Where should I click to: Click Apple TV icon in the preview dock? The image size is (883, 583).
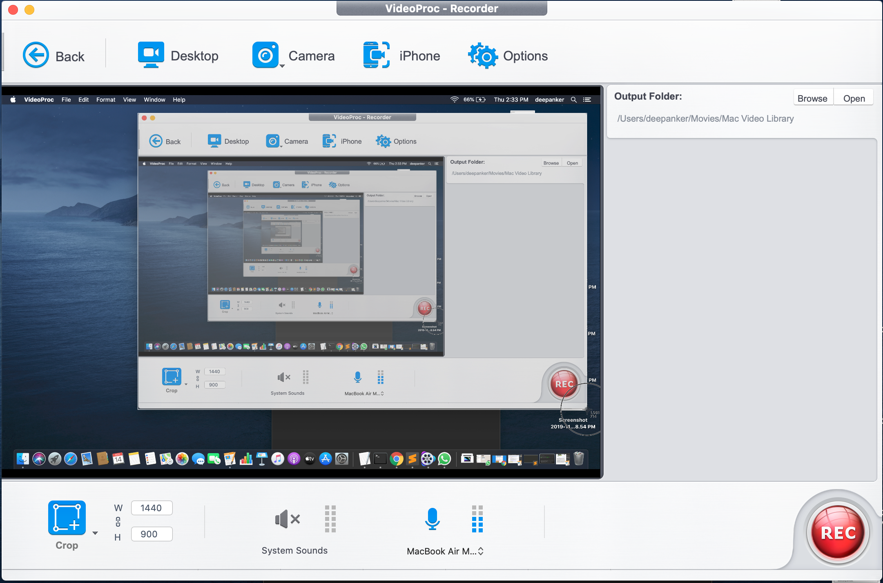tap(310, 459)
